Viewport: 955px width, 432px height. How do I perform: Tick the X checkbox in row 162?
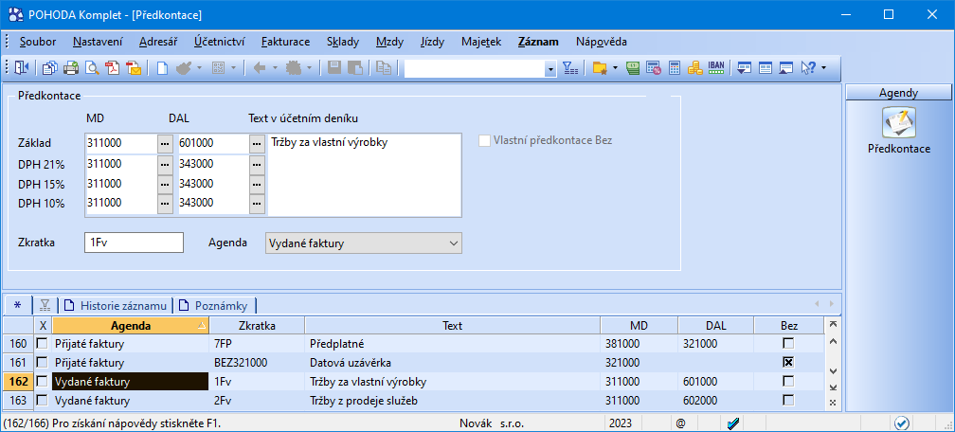click(x=42, y=382)
